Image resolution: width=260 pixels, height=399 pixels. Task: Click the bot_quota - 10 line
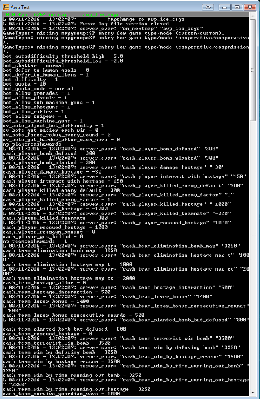pyautogui.click(x=25, y=84)
